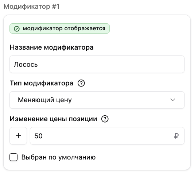
Task: Toggle the модификатор отображается visibility badge
Action: point(60,28)
